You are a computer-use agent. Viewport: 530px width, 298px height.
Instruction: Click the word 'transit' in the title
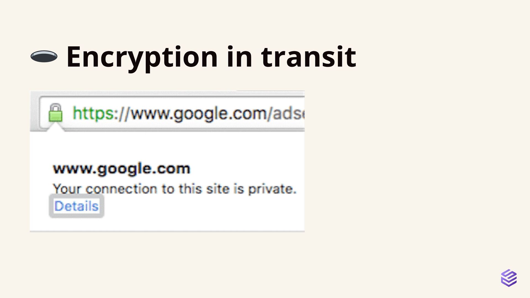click(309, 57)
